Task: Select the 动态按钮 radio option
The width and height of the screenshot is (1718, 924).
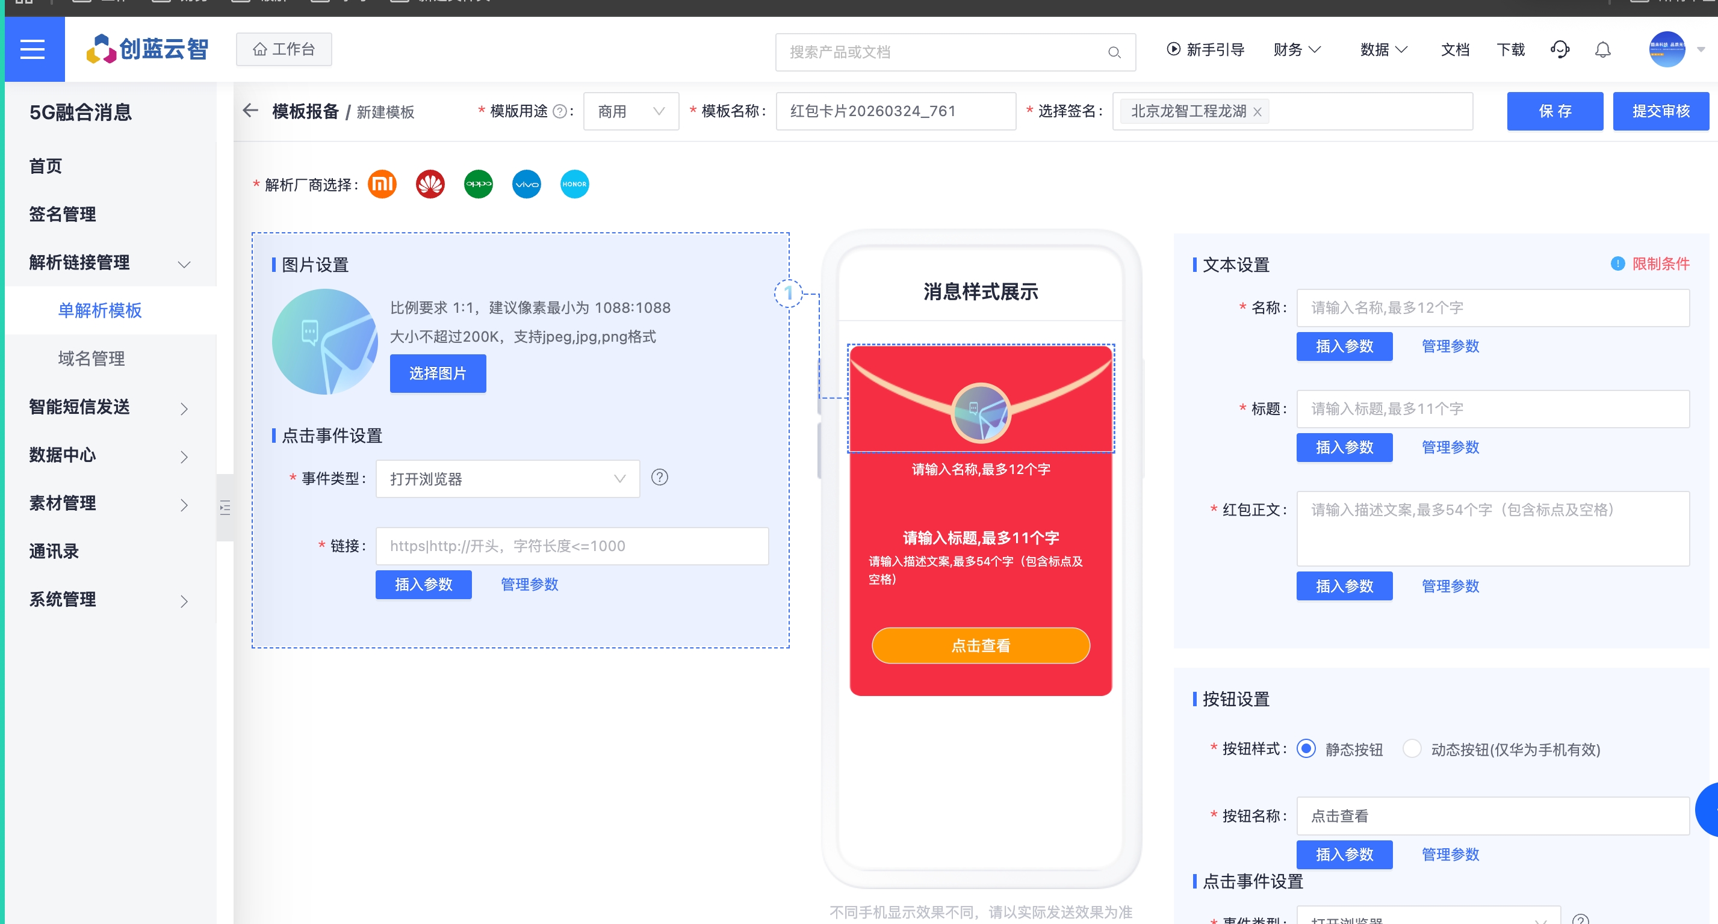Action: (1411, 749)
